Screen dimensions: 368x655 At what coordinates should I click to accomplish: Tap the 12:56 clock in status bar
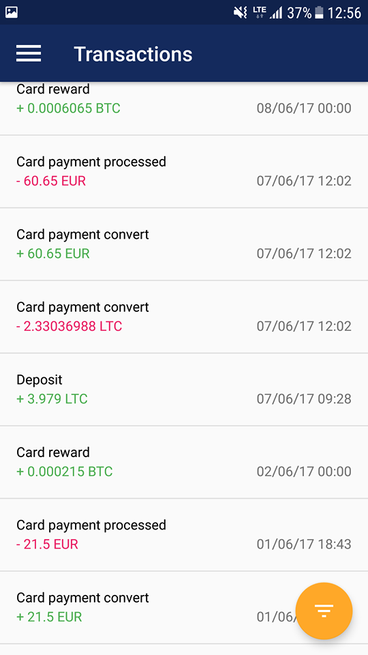coord(344,13)
